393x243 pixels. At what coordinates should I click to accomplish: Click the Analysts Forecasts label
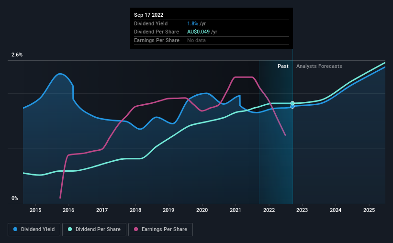point(319,66)
